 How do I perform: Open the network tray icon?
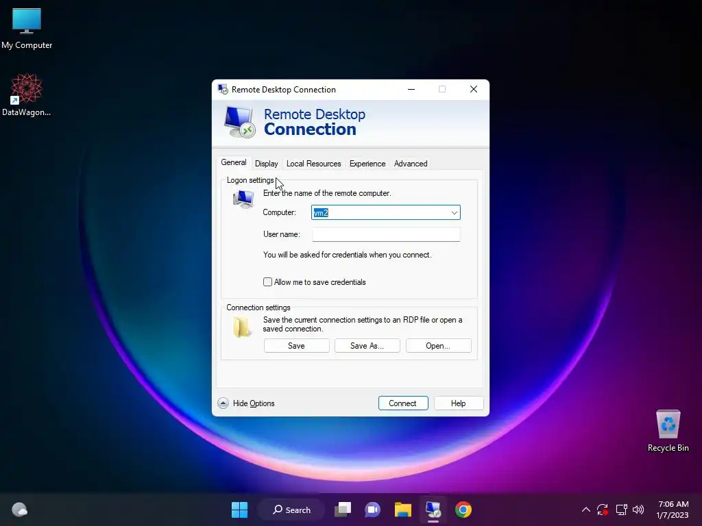click(x=621, y=510)
